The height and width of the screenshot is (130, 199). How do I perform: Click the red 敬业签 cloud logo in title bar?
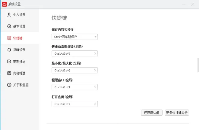point(5,4)
